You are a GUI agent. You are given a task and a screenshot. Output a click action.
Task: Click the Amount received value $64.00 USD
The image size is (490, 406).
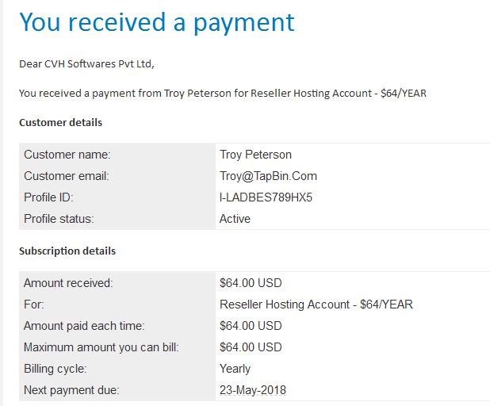click(x=251, y=283)
